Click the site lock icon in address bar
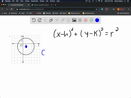 pyautogui.click(x=17, y=9)
